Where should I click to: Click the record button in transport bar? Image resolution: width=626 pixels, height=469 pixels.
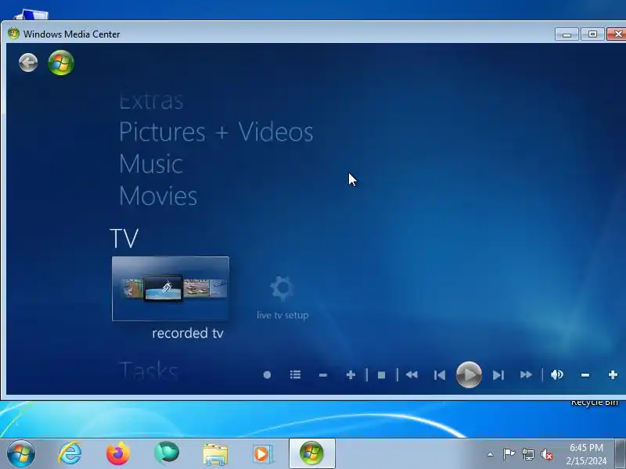tap(267, 375)
